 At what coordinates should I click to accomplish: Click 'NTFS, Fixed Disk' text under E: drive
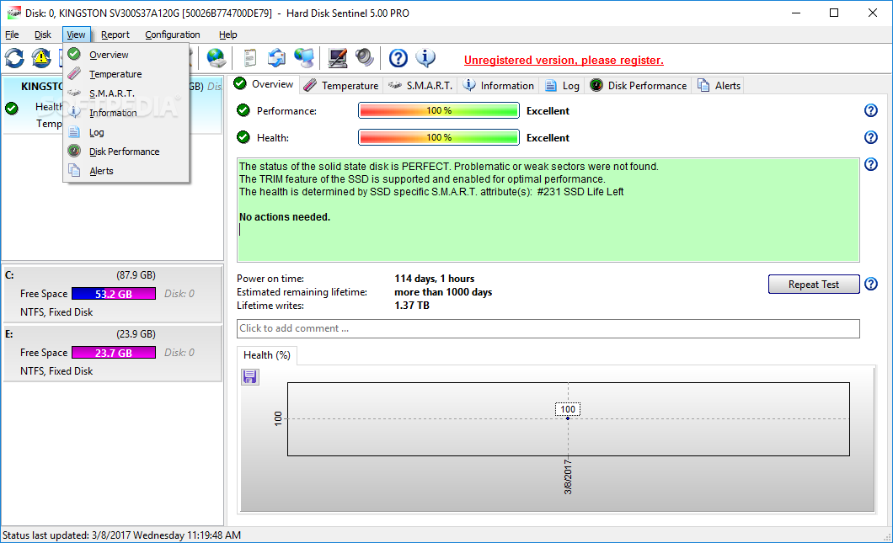coord(56,371)
